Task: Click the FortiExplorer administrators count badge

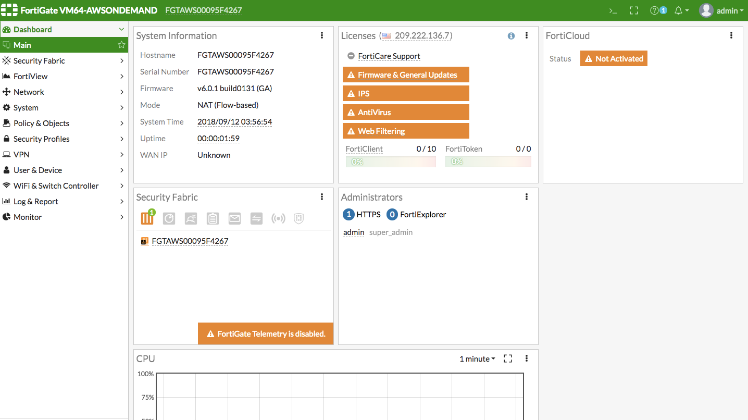Action: pos(392,215)
